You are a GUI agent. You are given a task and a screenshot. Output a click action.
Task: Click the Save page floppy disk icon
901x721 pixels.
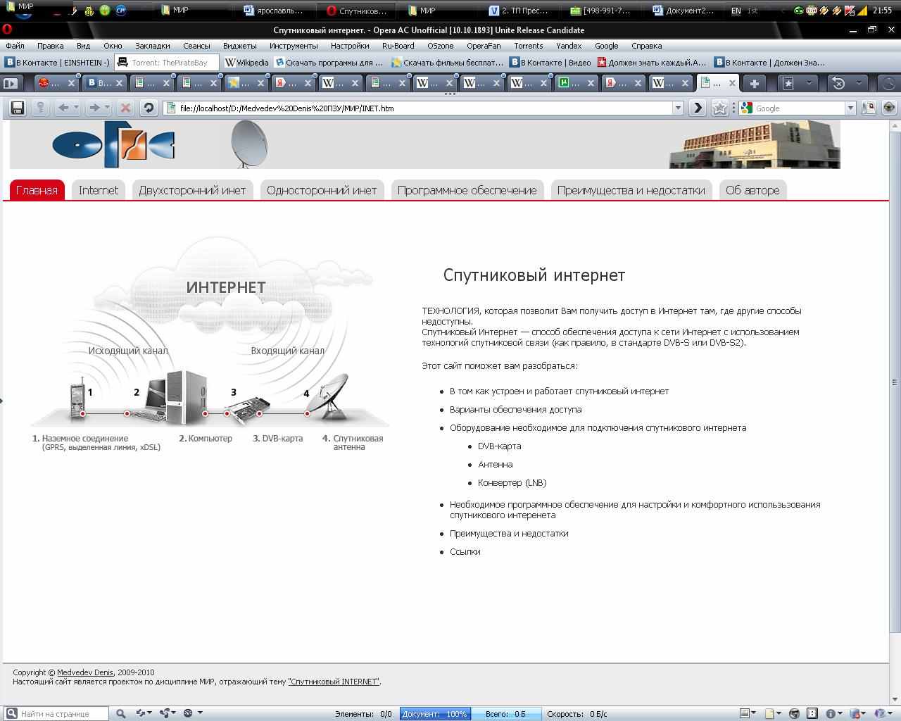coord(18,108)
